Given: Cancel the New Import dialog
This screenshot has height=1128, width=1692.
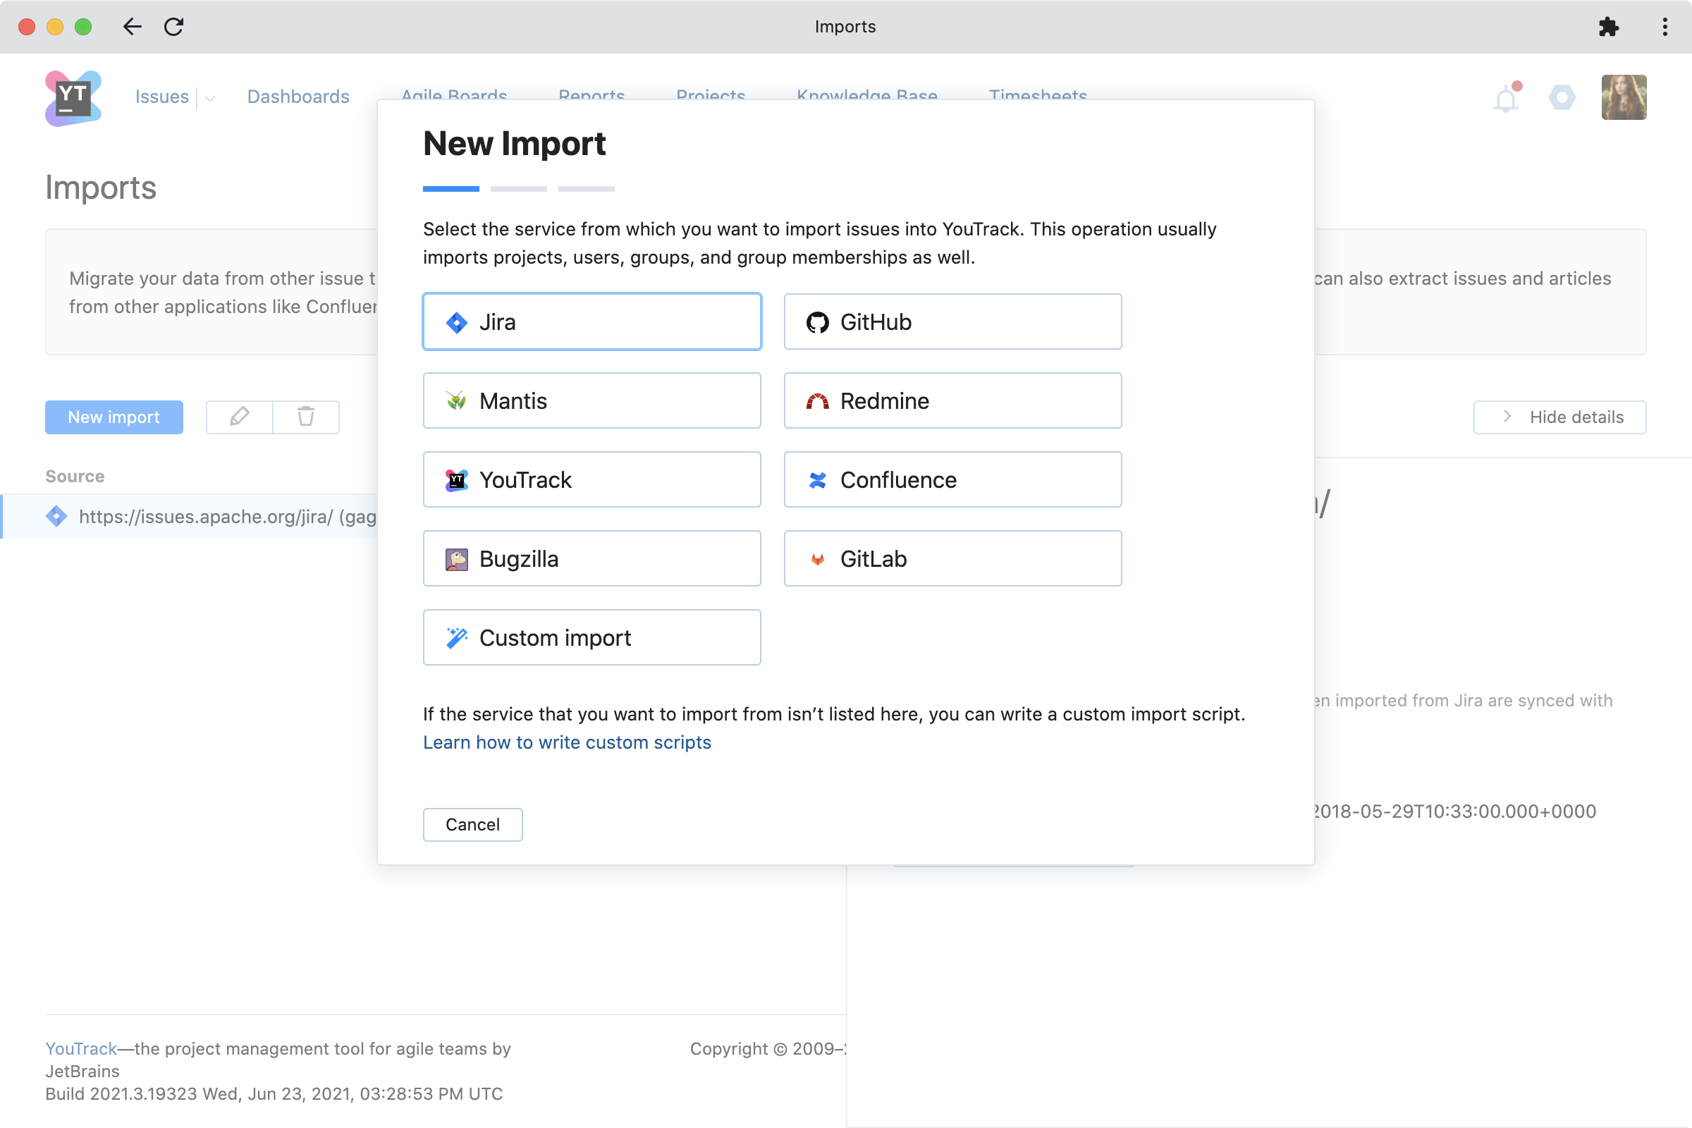Looking at the screenshot, I should pyautogui.click(x=472, y=824).
